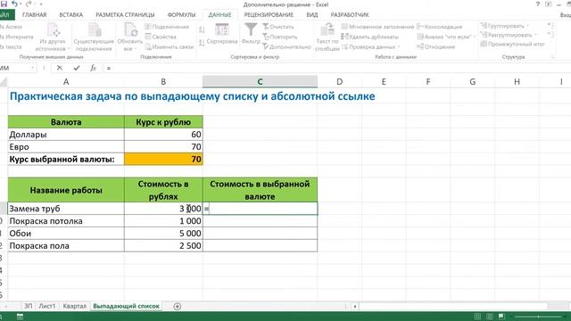This screenshot has height=321, width=571.
Task: Switch to the ВСТАВКА tab
Action: click(71, 14)
